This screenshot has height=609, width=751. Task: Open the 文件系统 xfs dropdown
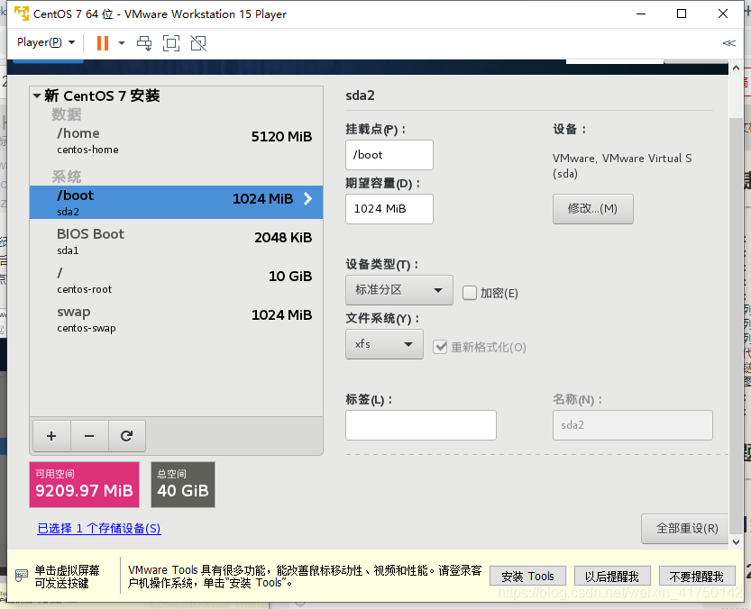pyautogui.click(x=384, y=344)
